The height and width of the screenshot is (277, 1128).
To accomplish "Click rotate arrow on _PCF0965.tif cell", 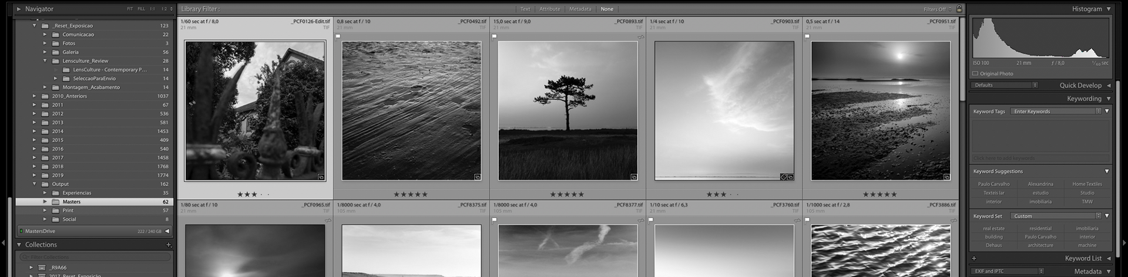I will pyautogui.click(x=328, y=221).
